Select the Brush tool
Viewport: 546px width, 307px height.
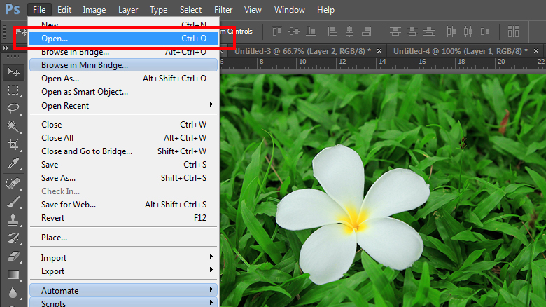[x=13, y=202]
